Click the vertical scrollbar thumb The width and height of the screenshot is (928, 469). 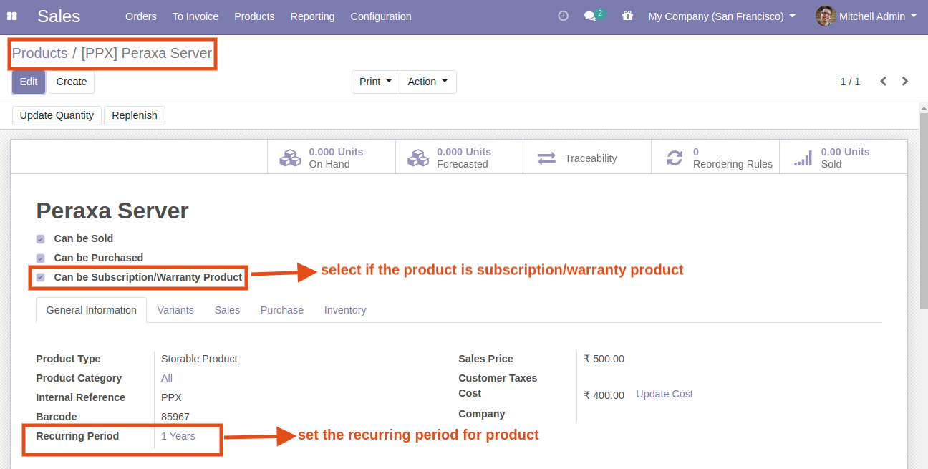click(x=924, y=211)
